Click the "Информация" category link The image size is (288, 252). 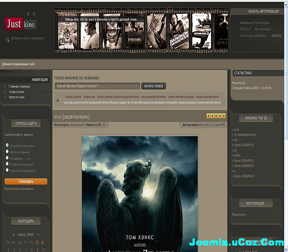[77, 125]
